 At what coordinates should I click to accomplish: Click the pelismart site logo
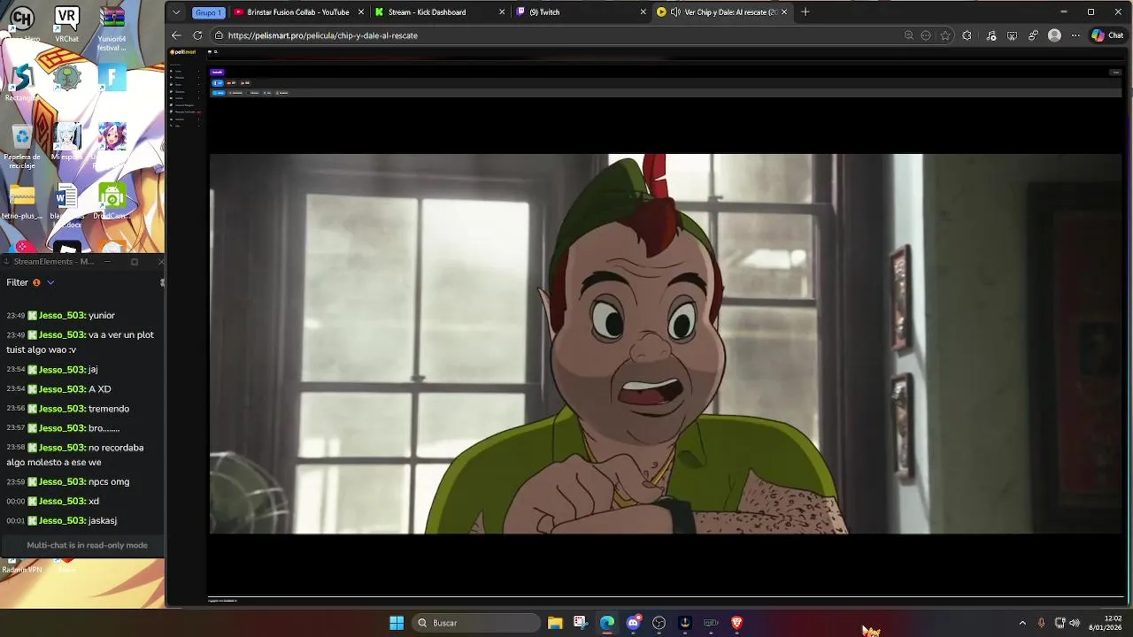[184, 52]
